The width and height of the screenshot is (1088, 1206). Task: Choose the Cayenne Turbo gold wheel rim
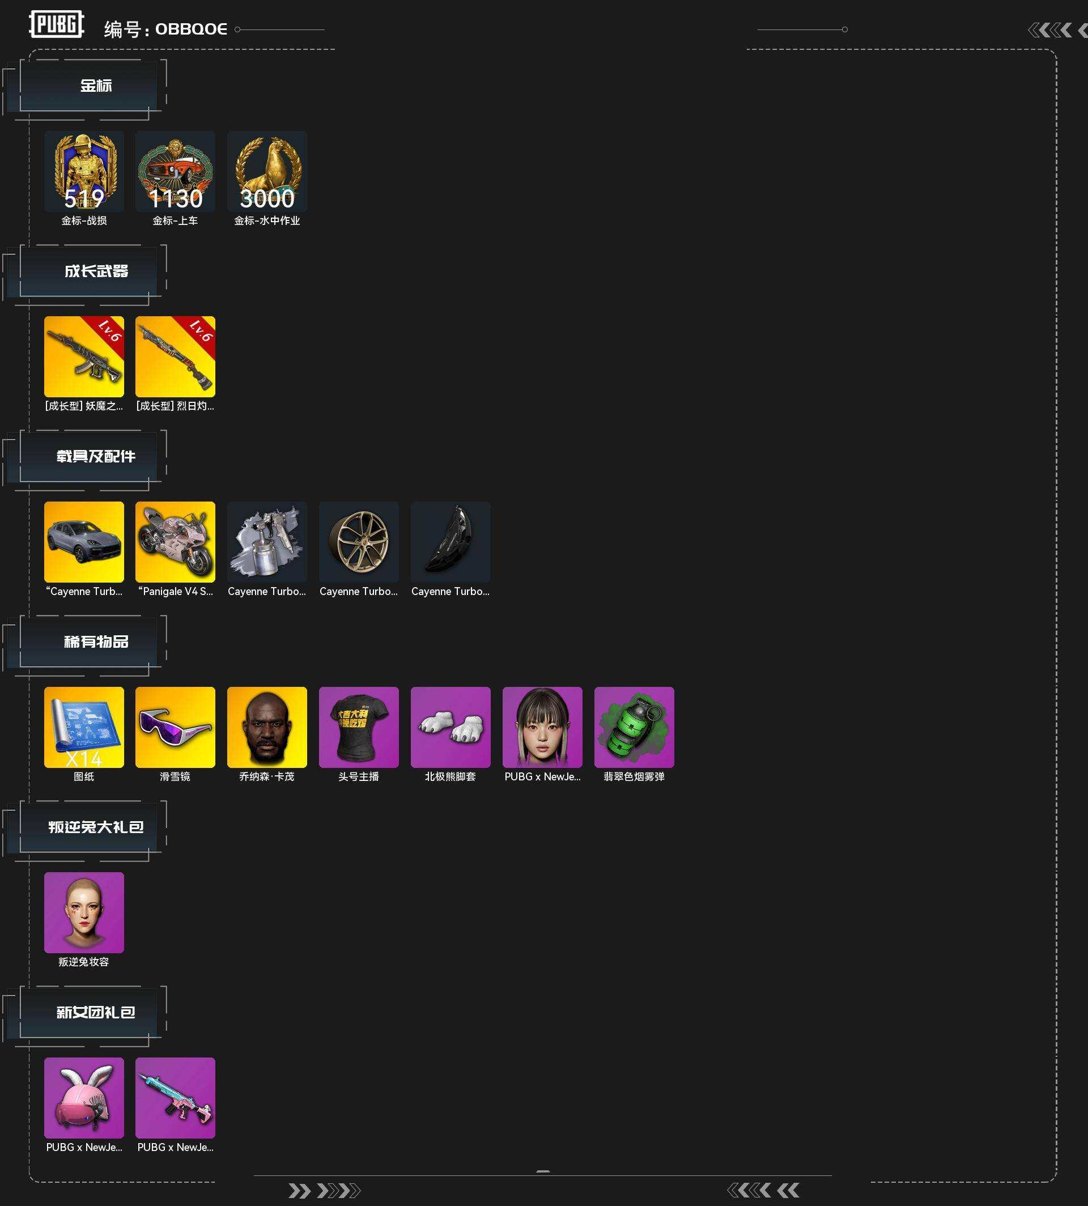point(359,542)
